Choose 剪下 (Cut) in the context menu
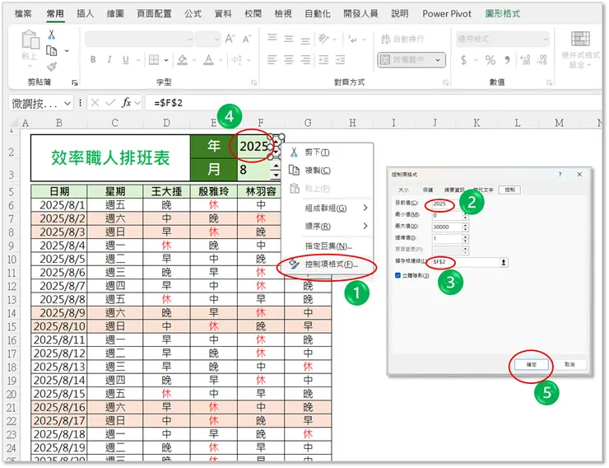 point(327,152)
